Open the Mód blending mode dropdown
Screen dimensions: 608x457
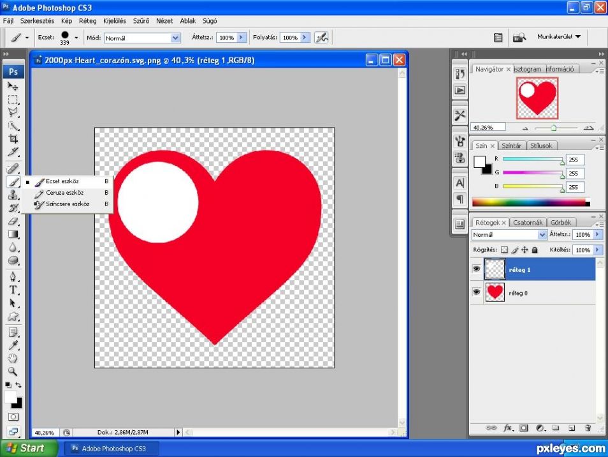pos(176,38)
